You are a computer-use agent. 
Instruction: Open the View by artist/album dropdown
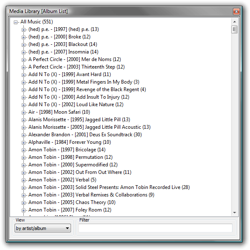tap(43, 228)
